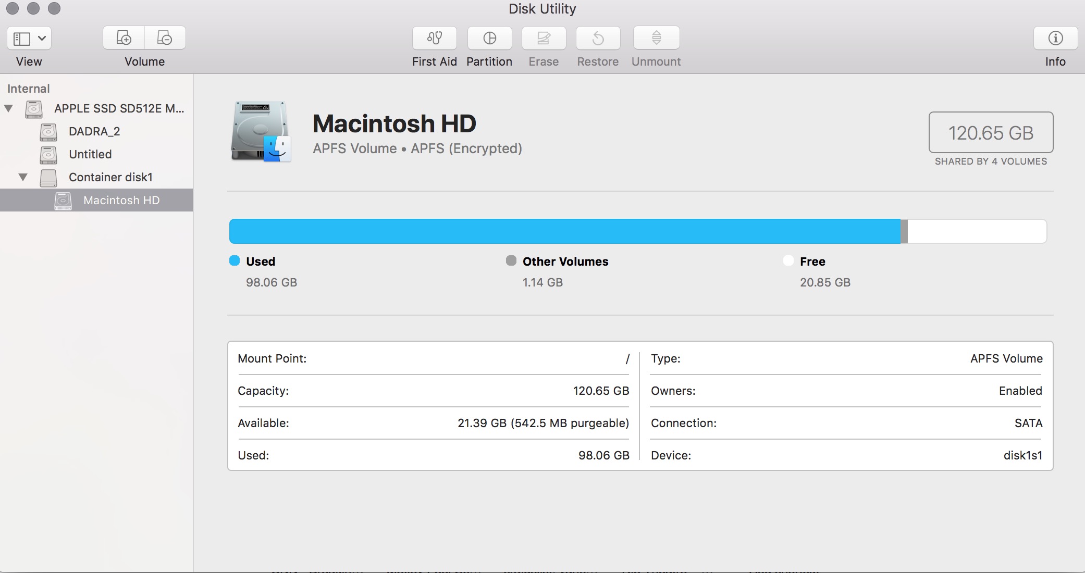This screenshot has height=573, width=1085.
Task: Open the View sidebar options dropdown
Action: click(29, 38)
